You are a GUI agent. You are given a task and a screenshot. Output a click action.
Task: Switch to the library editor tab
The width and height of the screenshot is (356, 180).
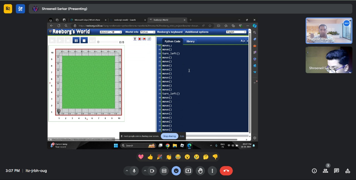(x=191, y=41)
